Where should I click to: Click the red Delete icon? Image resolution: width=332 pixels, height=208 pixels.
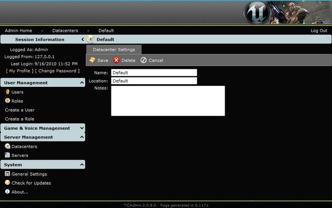click(116, 60)
